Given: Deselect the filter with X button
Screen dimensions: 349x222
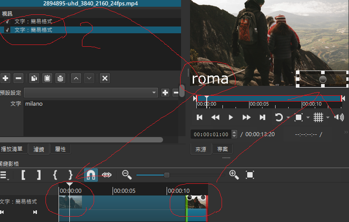Looking at the screenshot, I should pyautogui.click(x=104, y=78).
